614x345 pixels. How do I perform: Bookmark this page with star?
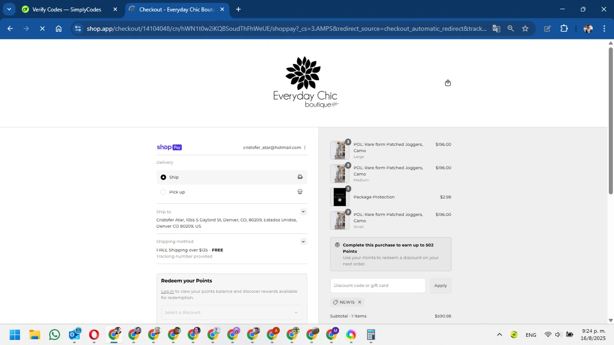(x=525, y=29)
